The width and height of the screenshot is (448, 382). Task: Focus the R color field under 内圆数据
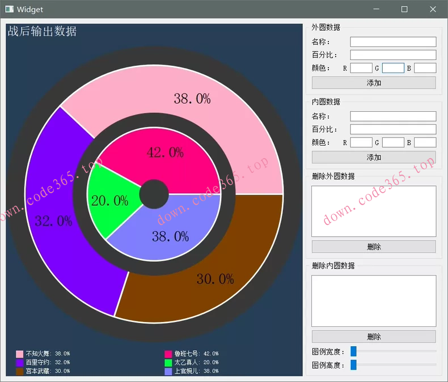[x=361, y=143]
